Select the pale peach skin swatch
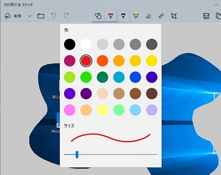The height and width of the screenshot is (175, 221). click(102, 93)
